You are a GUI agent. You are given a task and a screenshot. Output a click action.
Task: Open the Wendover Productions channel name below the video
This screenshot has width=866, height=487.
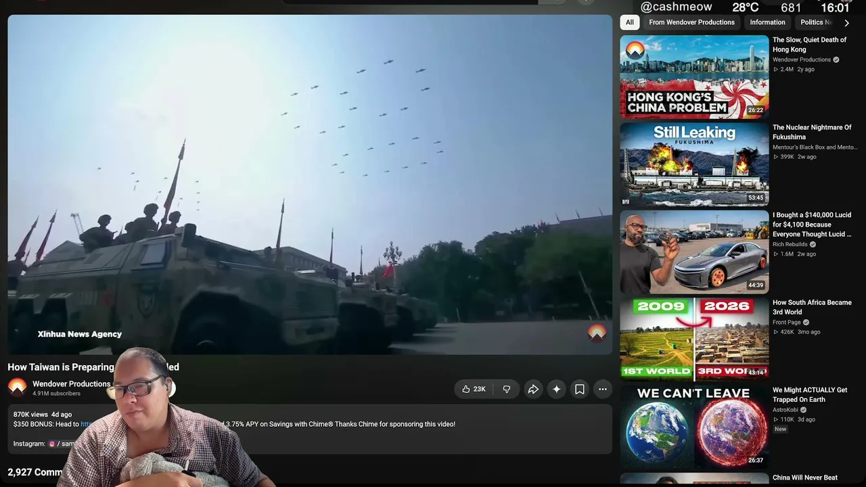[71, 384]
